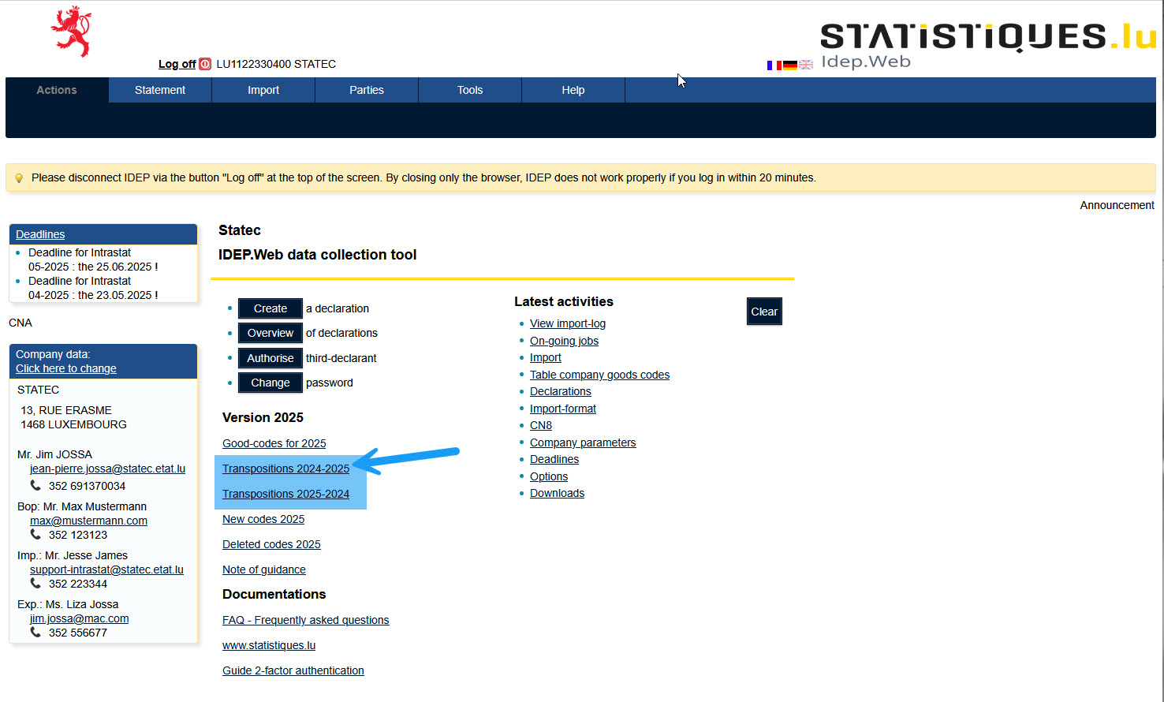
Task: View Good-codes for 2025
Action: tap(274, 443)
